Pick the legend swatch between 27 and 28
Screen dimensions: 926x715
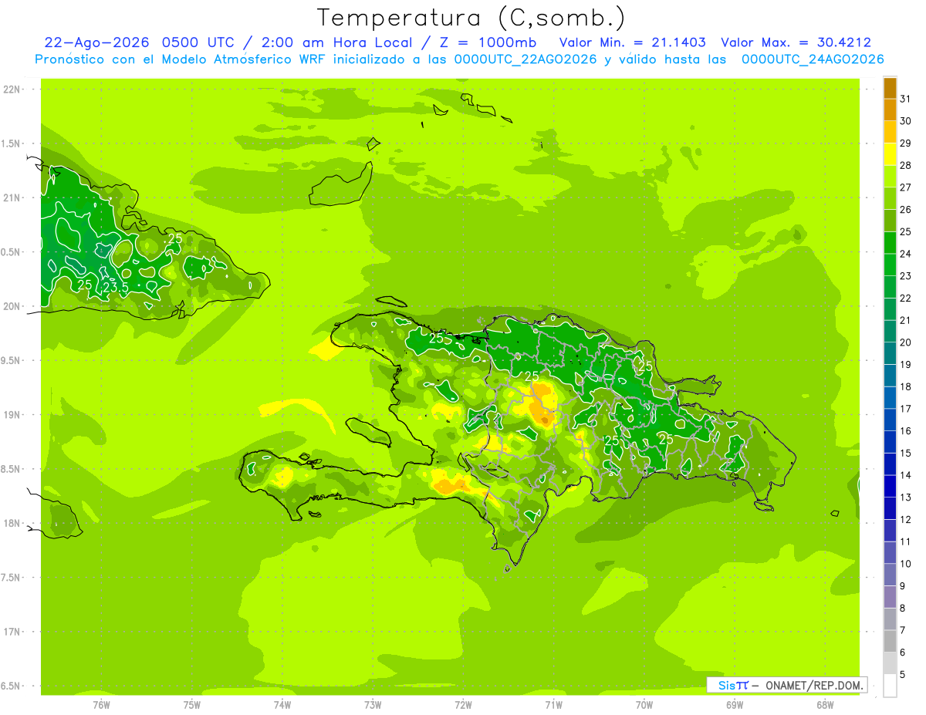click(x=890, y=177)
